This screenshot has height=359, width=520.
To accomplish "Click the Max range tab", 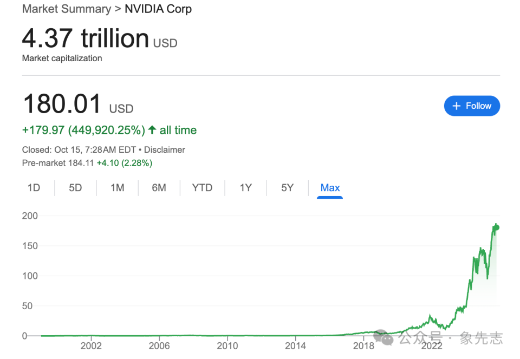I will click(330, 188).
